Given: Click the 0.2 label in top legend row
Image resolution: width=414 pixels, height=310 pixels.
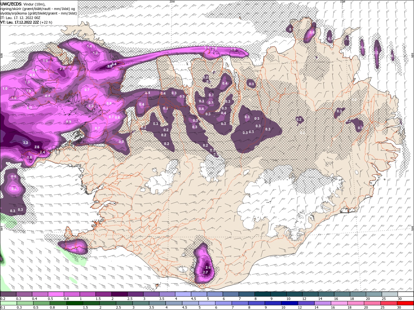Looking at the screenshot, I should pos(3,299).
